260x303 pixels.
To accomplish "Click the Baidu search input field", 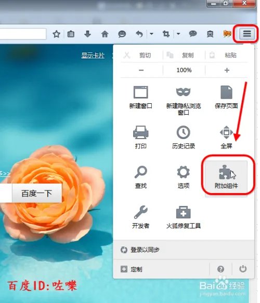I will click(x=6, y=193).
